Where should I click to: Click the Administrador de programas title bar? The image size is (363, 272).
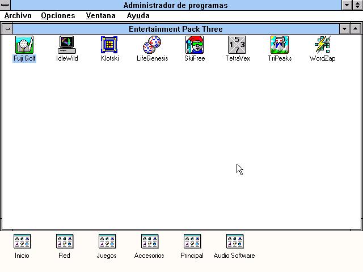point(176,5)
